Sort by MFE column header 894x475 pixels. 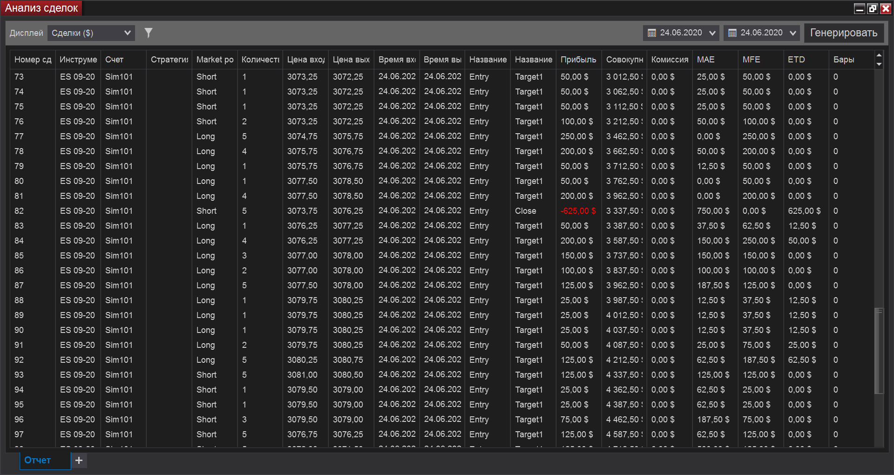pyautogui.click(x=761, y=60)
